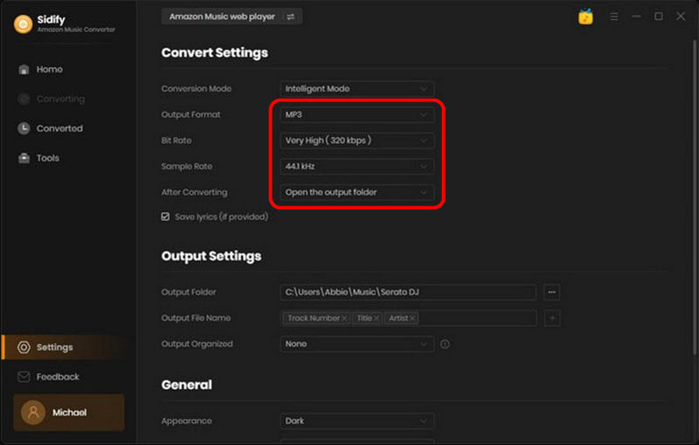The image size is (699, 445).
Task: Click the General heading
Action: point(187,385)
